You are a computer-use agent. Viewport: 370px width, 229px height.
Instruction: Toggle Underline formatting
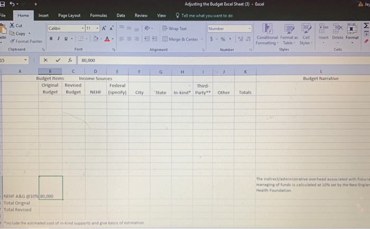pos(66,39)
